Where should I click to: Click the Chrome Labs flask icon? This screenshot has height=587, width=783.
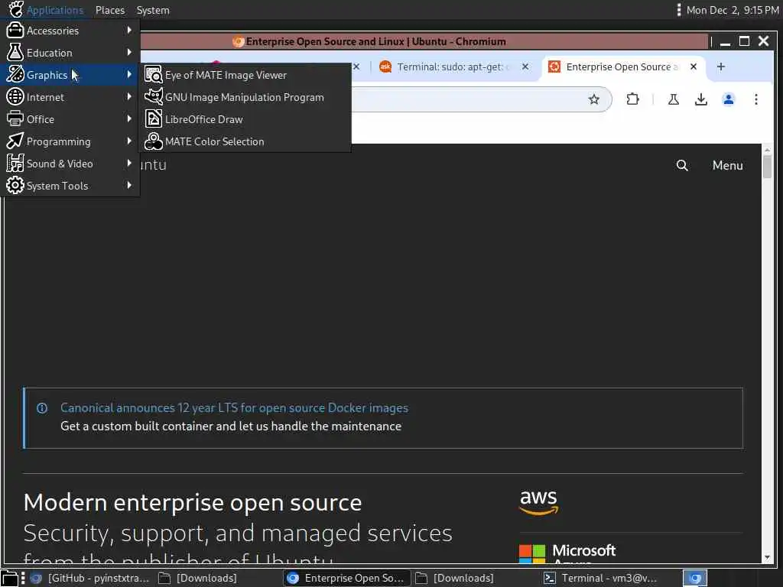point(673,99)
